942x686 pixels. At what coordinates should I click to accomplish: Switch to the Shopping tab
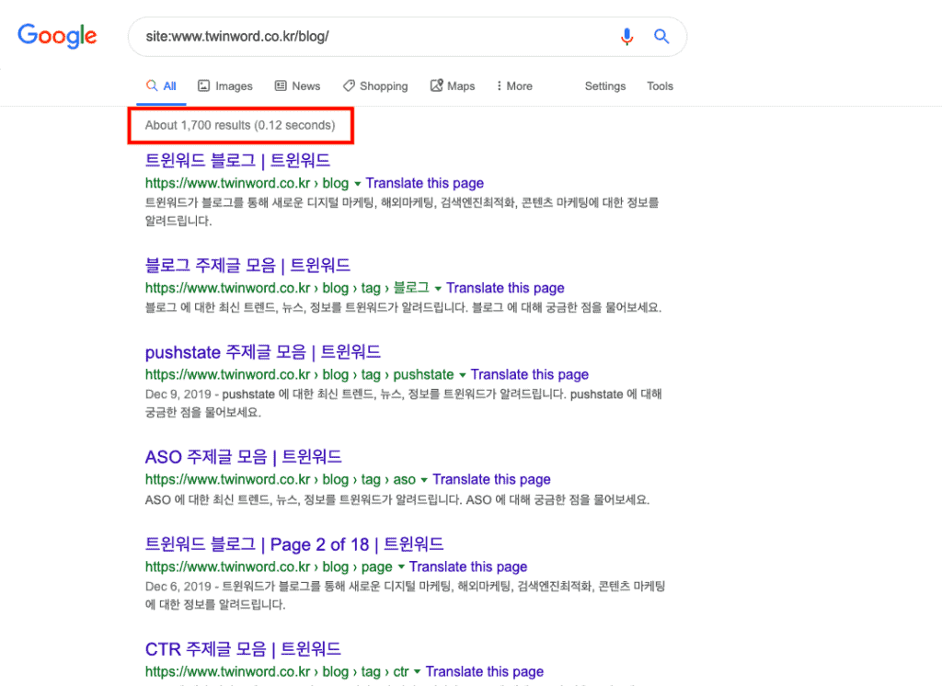[375, 86]
